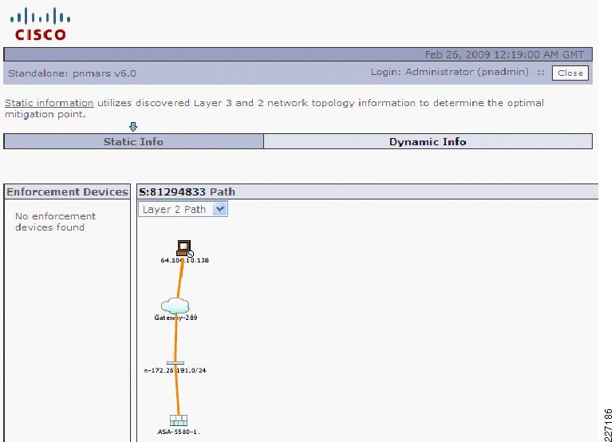Click the Feb 26, 2009 timestamp

(504, 54)
